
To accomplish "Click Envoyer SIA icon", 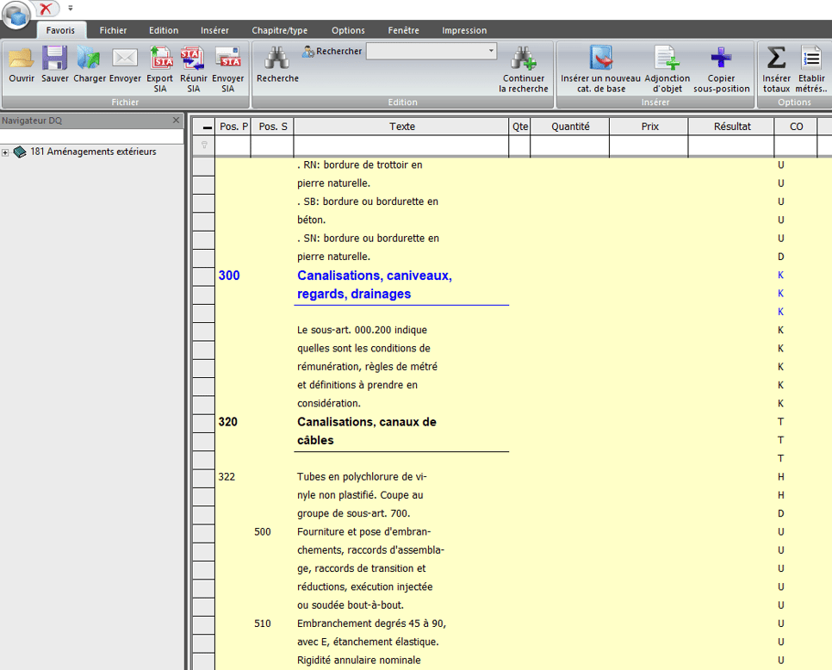I will pos(227,69).
